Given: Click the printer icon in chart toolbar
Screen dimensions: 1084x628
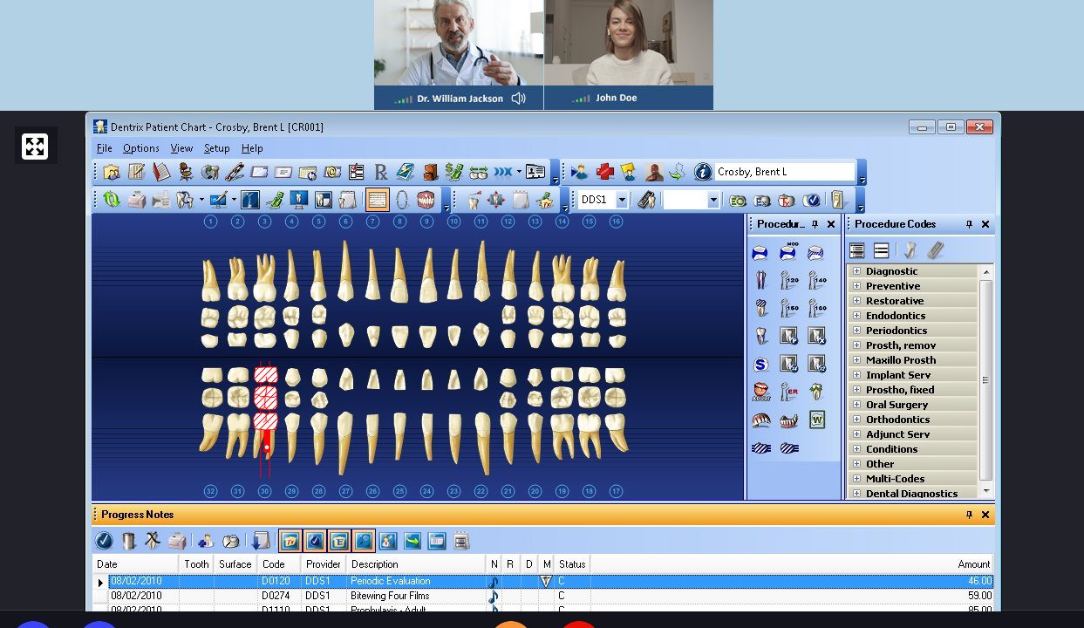Looking at the screenshot, I should [x=137, y=200].
